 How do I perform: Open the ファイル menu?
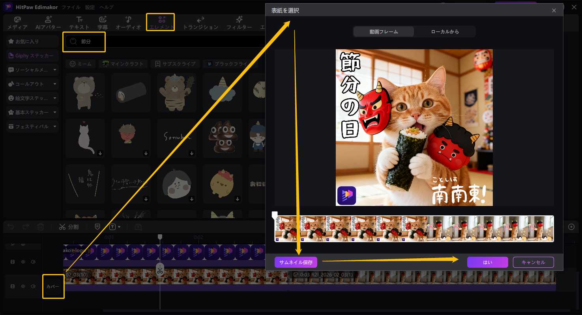tap(69, 7)
